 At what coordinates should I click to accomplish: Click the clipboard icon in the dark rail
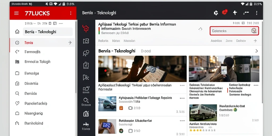(86, 65)
